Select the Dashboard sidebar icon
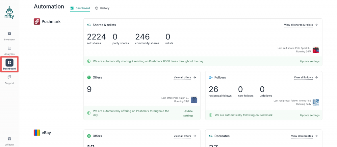Screen dimensions: 337x147 [10, 63]
